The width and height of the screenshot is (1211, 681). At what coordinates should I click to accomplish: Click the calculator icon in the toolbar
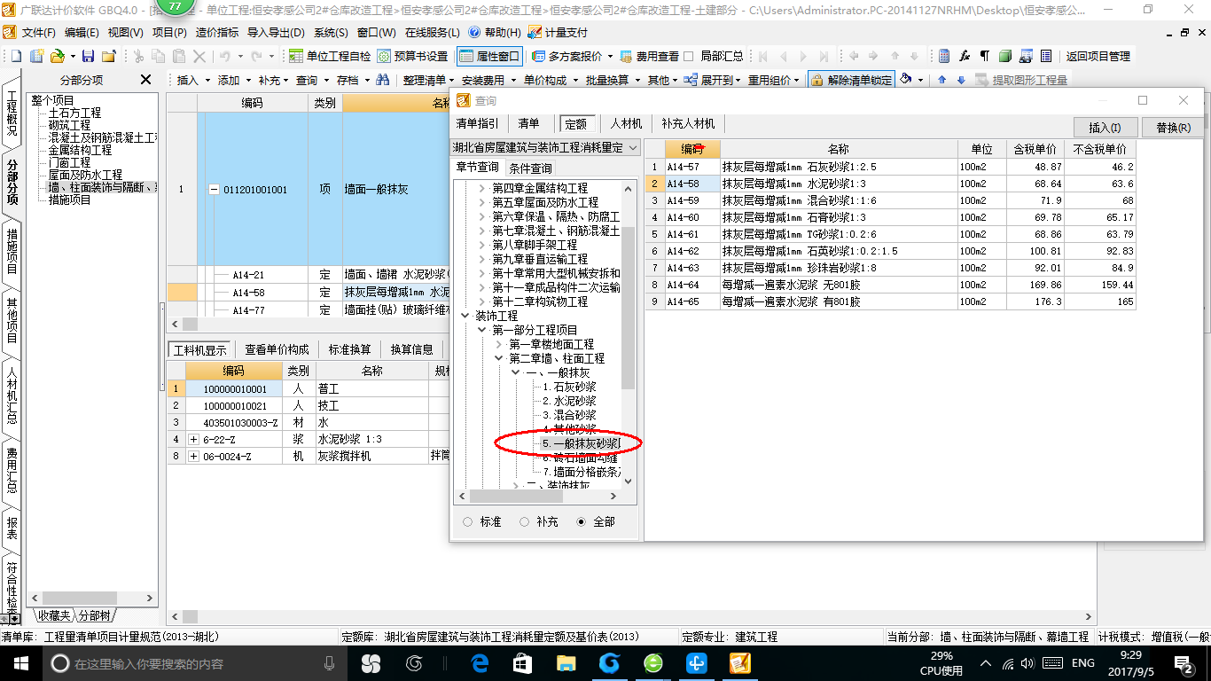click(x=944, y=56)
